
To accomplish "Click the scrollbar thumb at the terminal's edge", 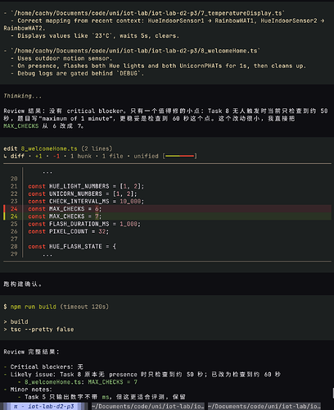I will tap(333, 393).
